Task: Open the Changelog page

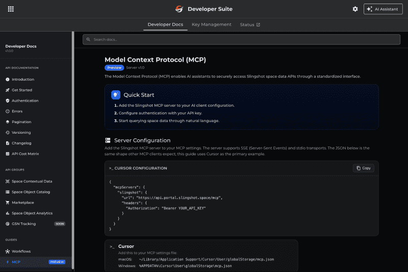Action: point(21,143)
